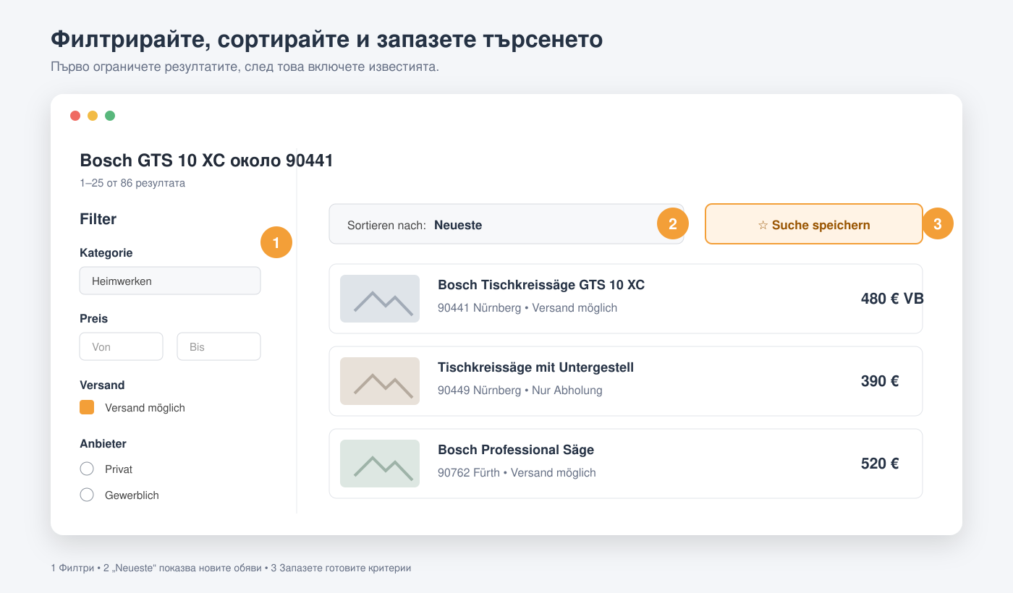Image resolution: width=1013 pixels, height=593 pixels.
Task: Focus the Von minimum price field
Action: (x=122, y=346)
